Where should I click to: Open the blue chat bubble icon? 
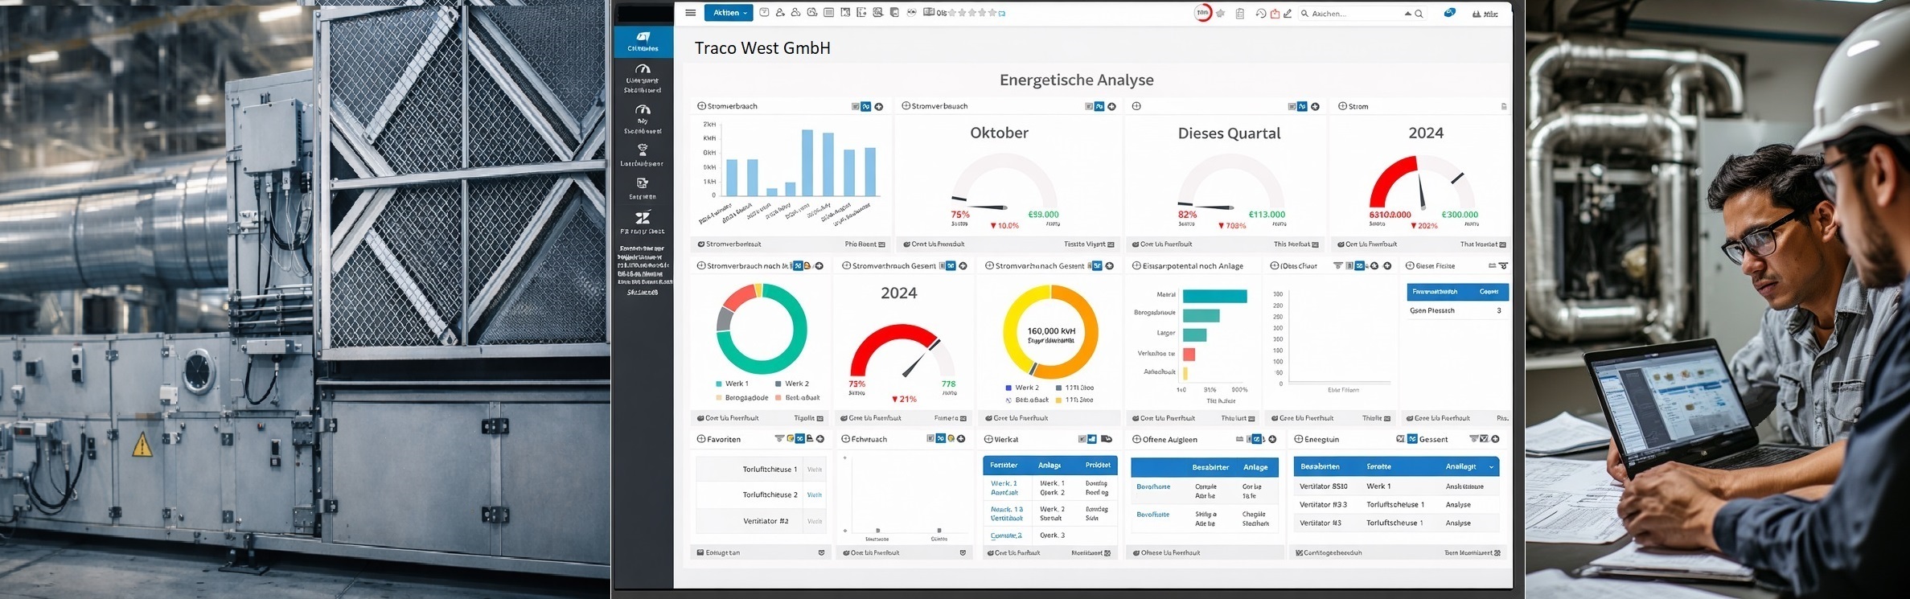(x=1449, y=13)
